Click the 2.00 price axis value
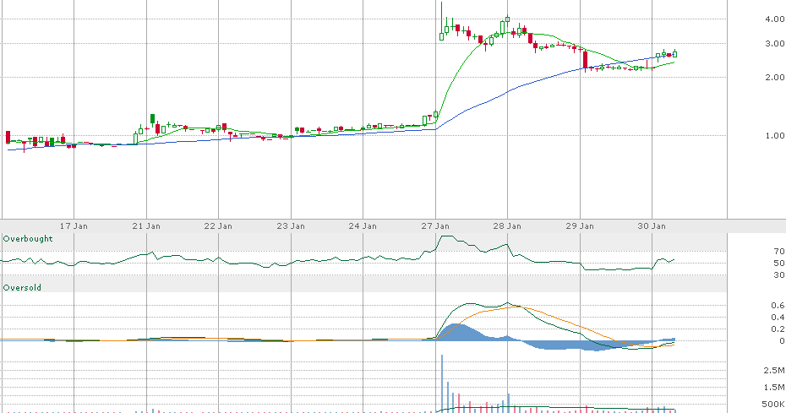Screen dimensions: 786x413 pyautogui.click(x=775, y=77)
